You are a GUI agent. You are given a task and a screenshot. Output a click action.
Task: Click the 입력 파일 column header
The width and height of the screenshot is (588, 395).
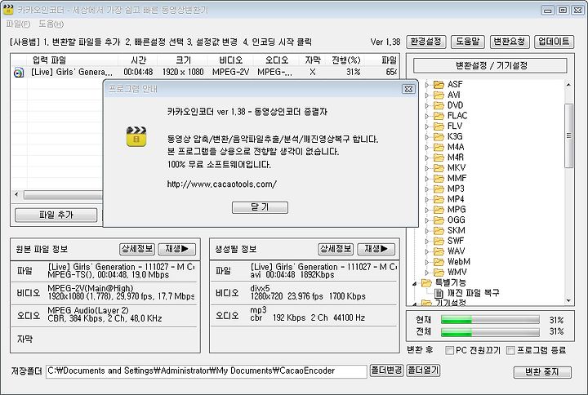[x=73, y=60]
